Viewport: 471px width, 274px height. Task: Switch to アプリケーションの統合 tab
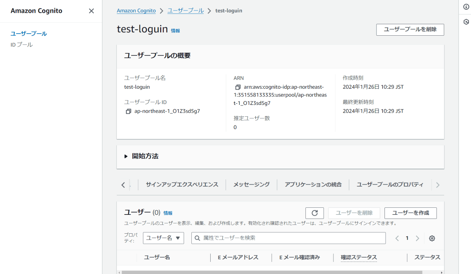tap(313, 185)
